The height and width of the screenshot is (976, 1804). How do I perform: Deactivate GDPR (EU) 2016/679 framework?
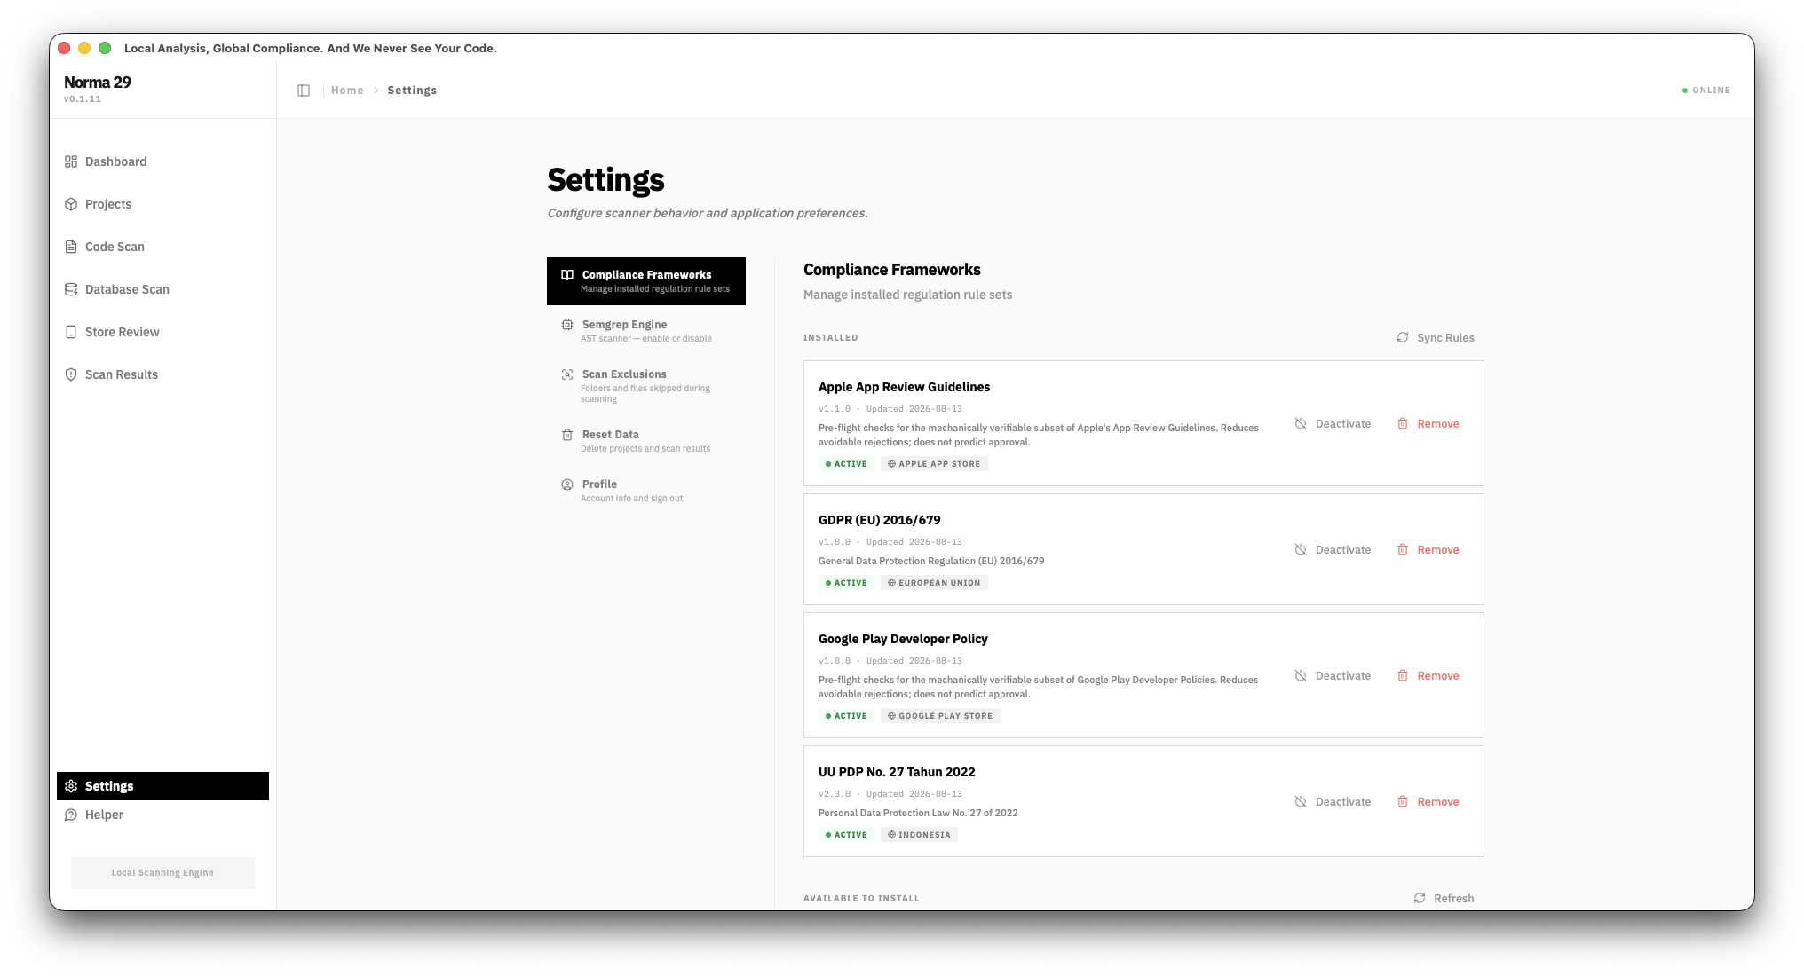[1333, 550]
